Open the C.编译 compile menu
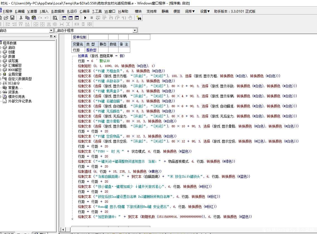317x234 pixels. tap(84, 11)
